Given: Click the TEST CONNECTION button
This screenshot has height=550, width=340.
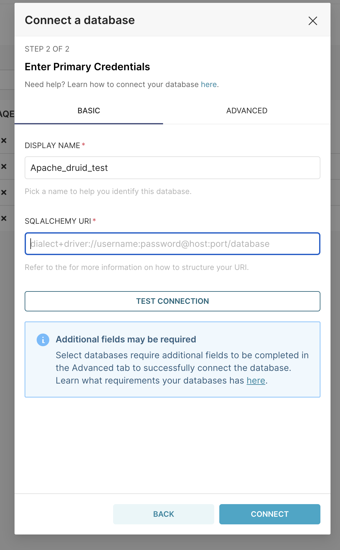Looking at the screenshot, I should 173,301.
